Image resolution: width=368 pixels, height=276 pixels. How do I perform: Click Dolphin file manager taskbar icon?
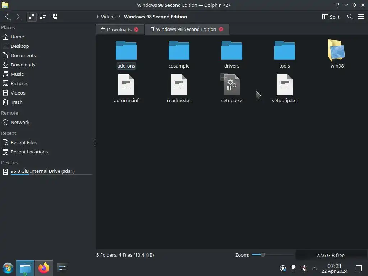(x=25, y=268)
